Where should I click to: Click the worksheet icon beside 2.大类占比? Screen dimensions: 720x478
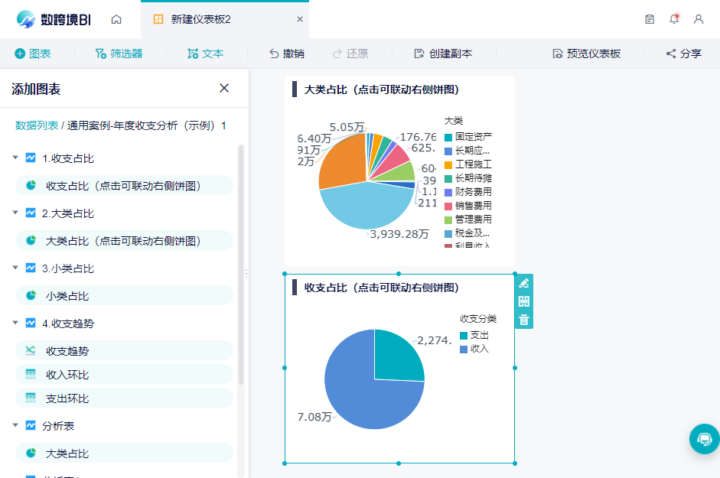click(x=31, y=213)
